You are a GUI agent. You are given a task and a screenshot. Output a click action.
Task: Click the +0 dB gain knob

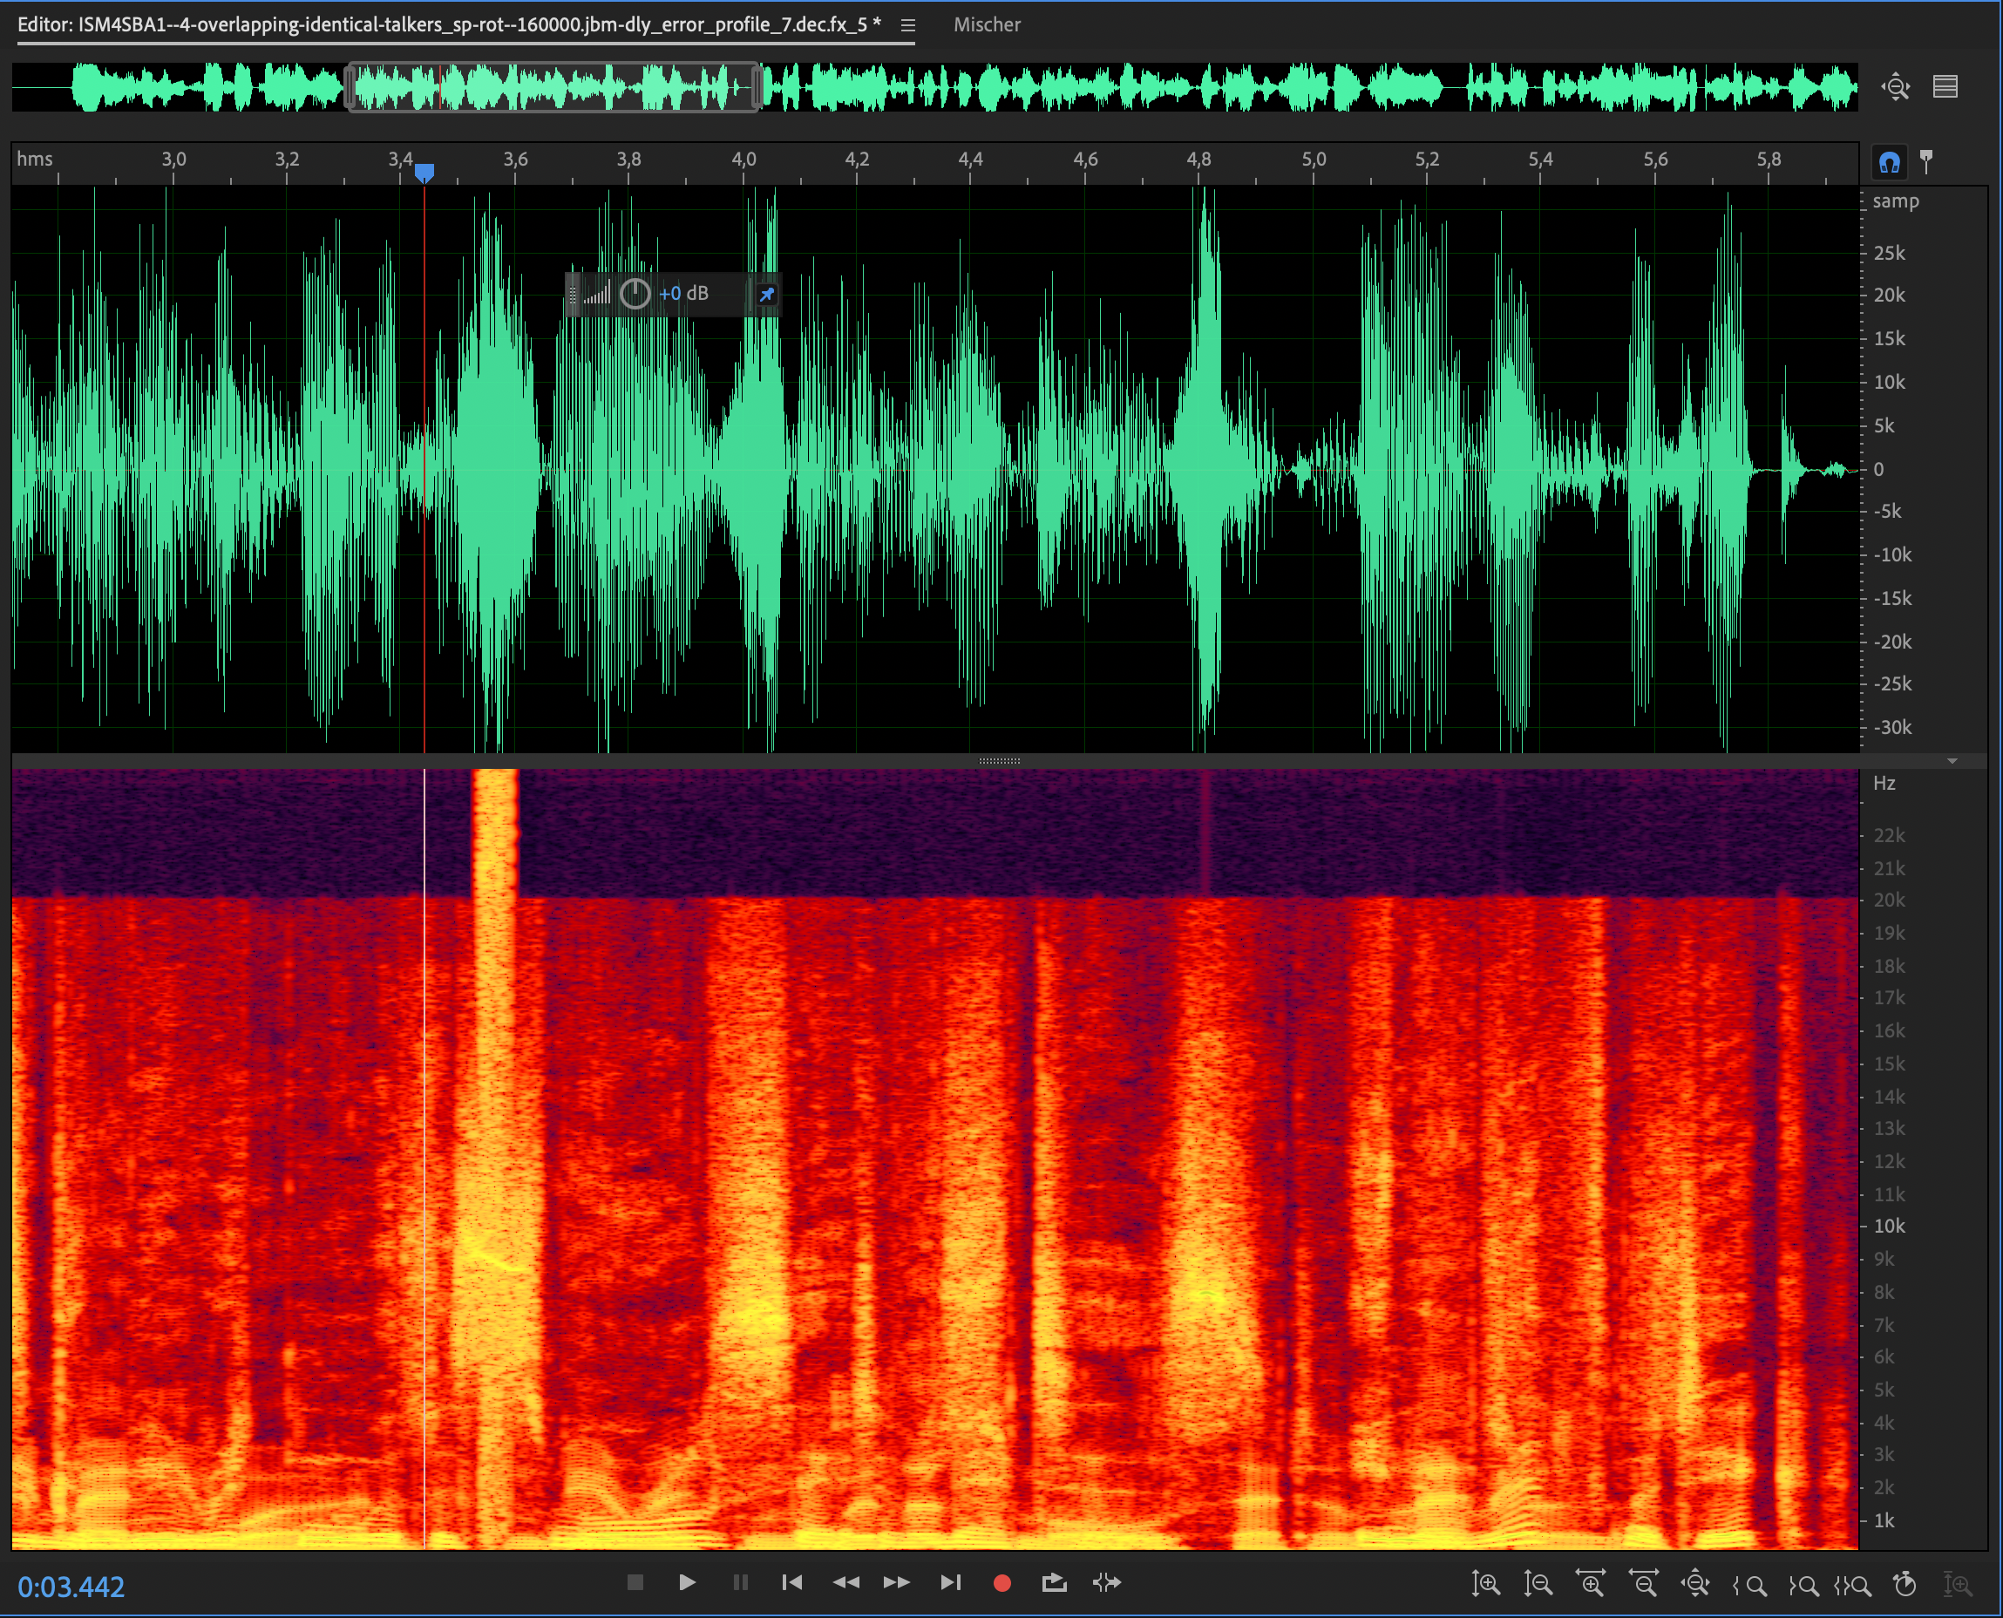coord(635,294)
